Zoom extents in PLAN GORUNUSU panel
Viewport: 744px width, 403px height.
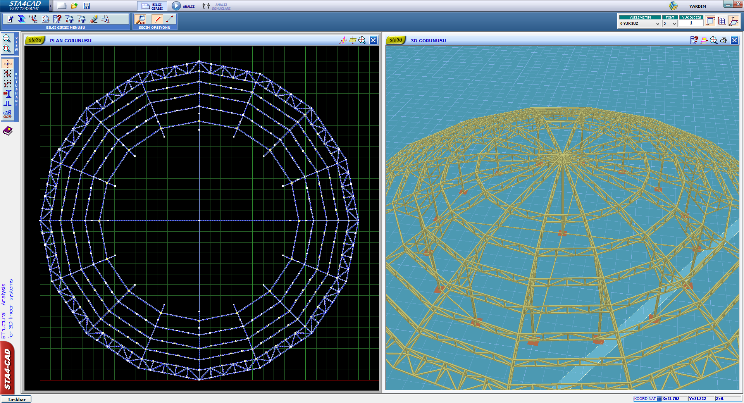click(x=362, y=40)
